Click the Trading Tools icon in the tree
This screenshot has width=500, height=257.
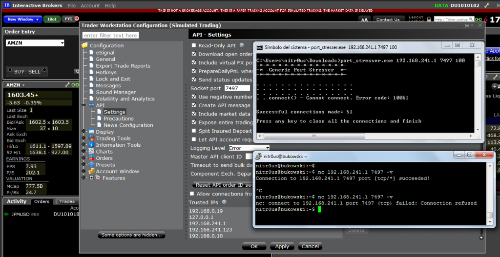click(91, 138)
